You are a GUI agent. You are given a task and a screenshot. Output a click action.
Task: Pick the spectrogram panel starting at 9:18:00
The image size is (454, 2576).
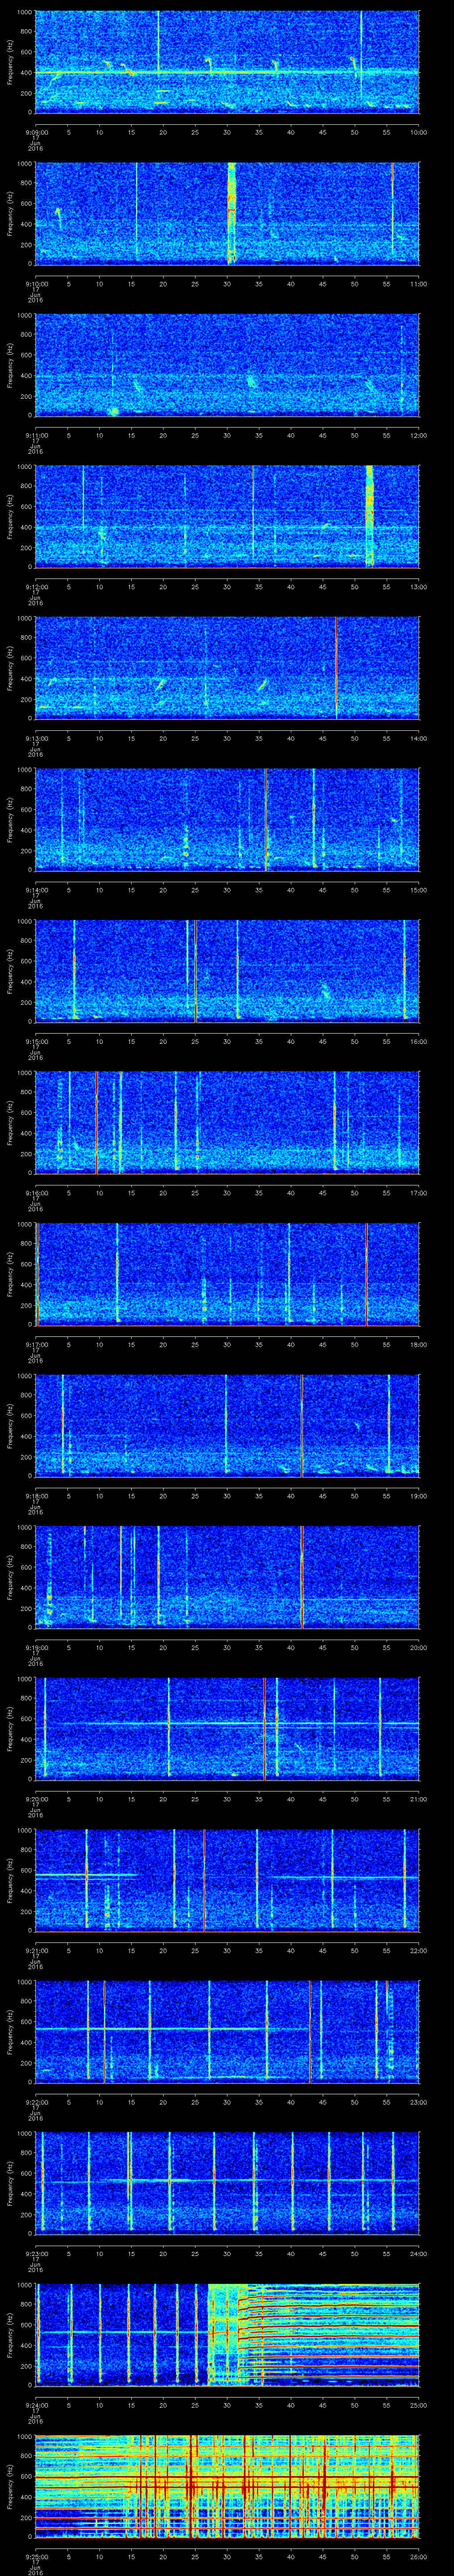click(x=227, y=1426)
